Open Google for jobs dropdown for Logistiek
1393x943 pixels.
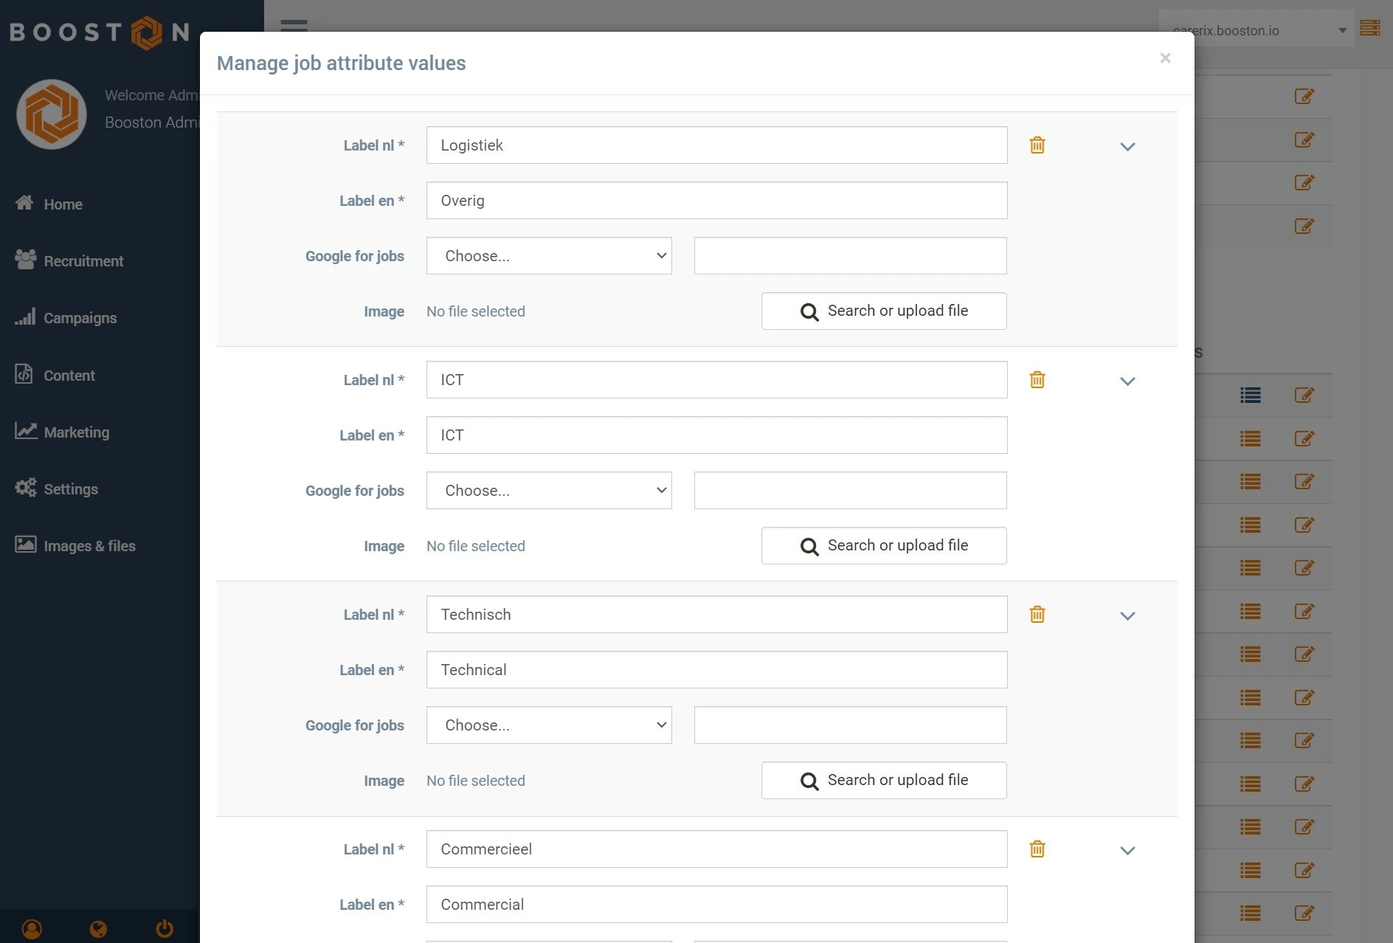[x=549, y=256]
